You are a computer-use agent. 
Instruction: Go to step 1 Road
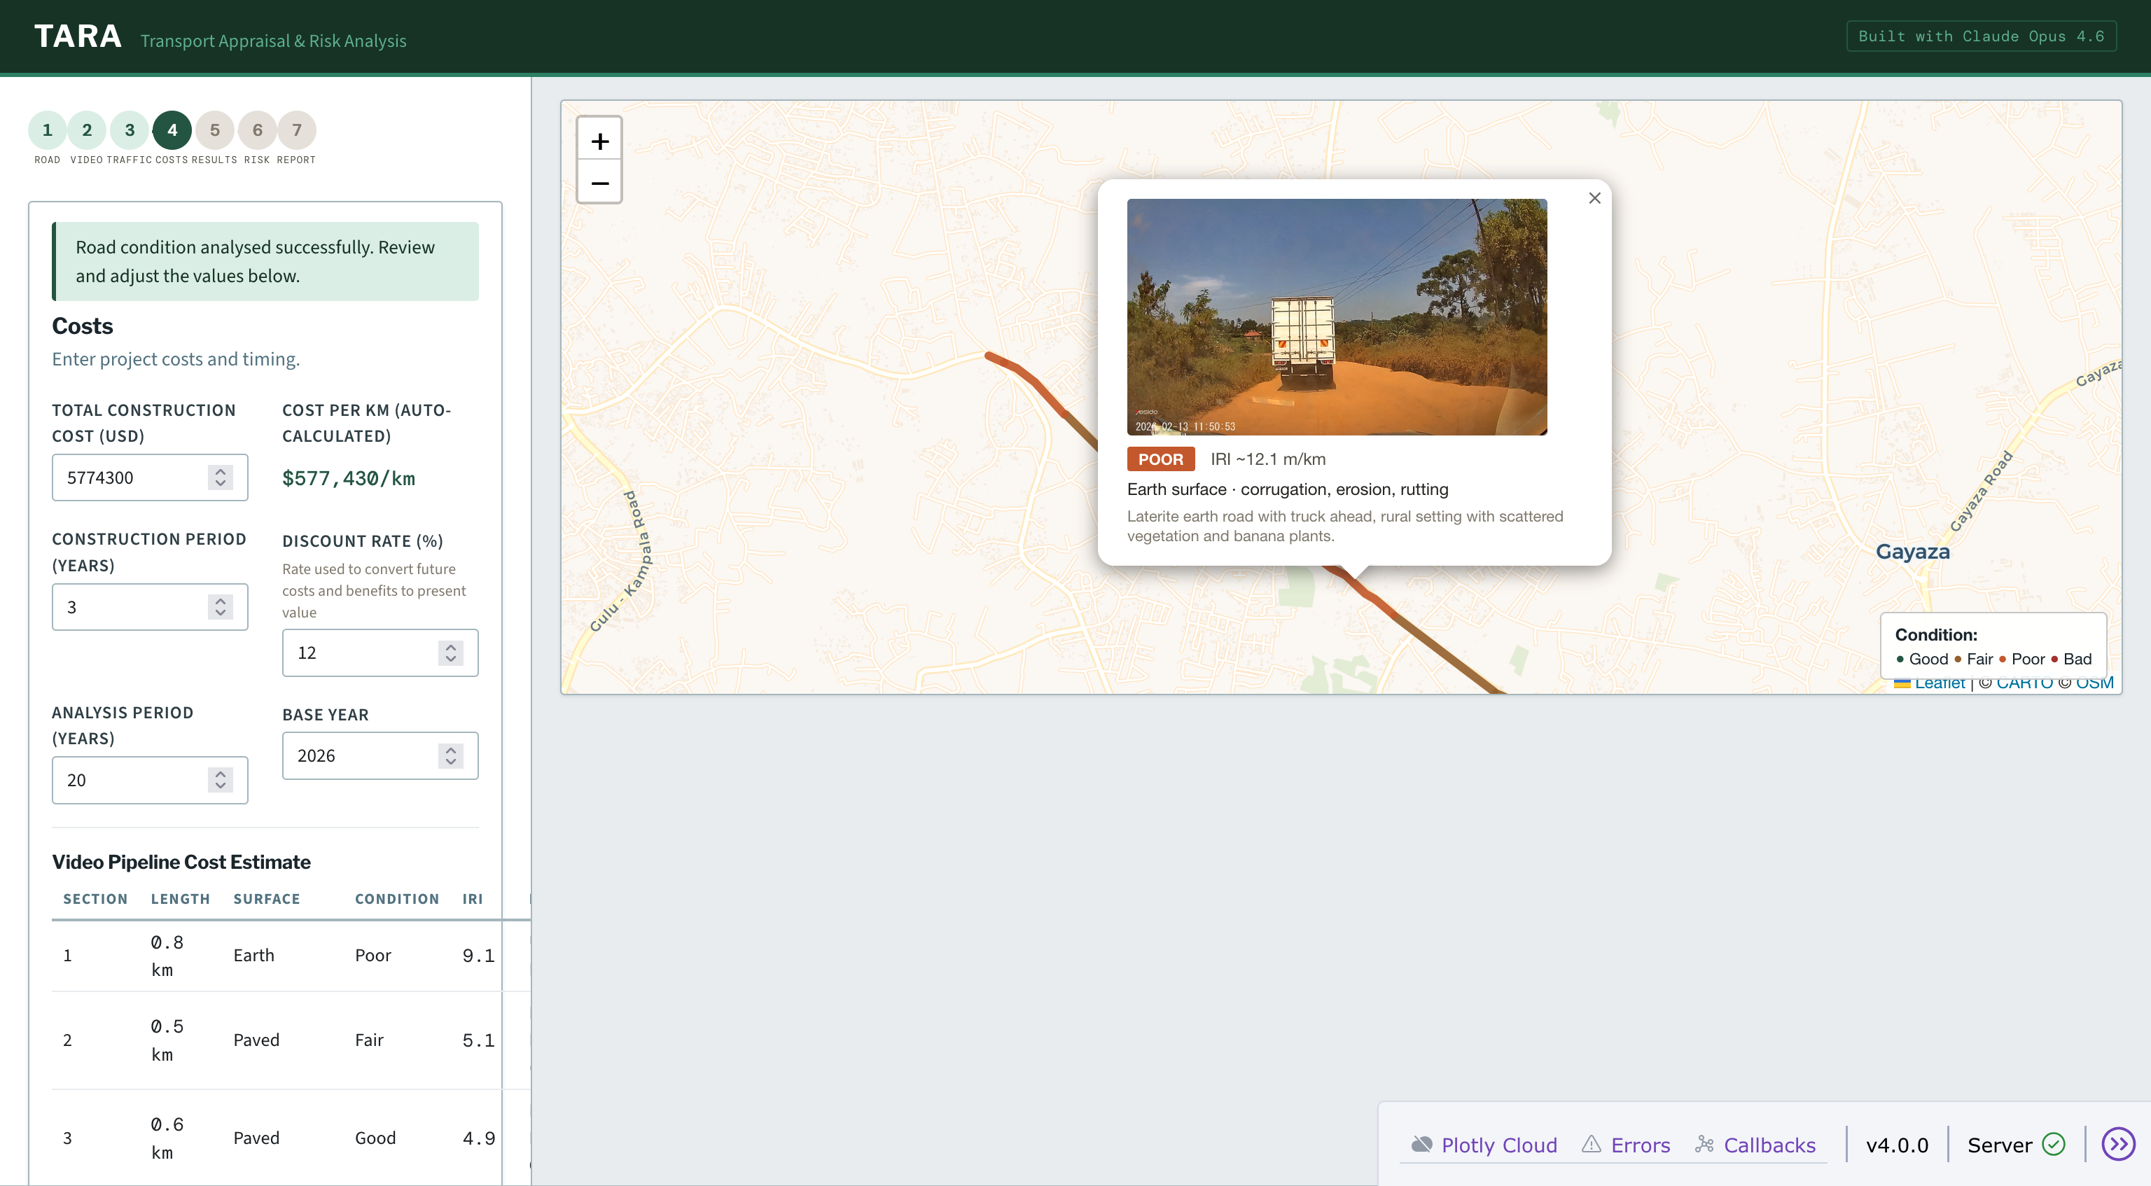point(47,130)
